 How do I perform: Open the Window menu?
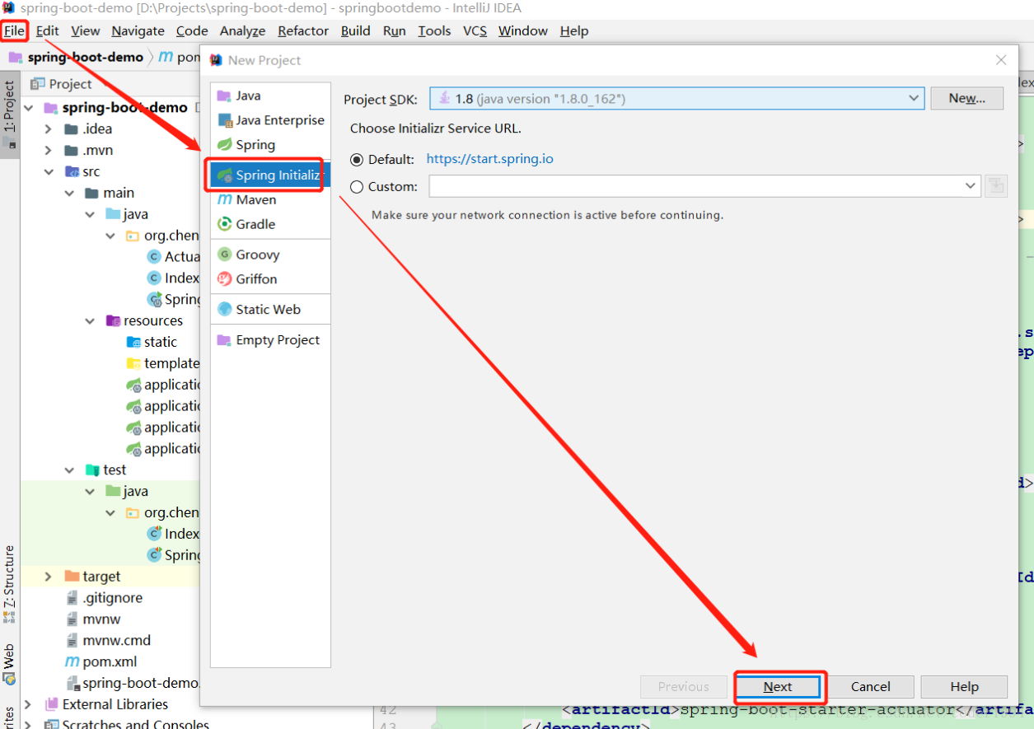pyautogui.click(x=523, y=30)
